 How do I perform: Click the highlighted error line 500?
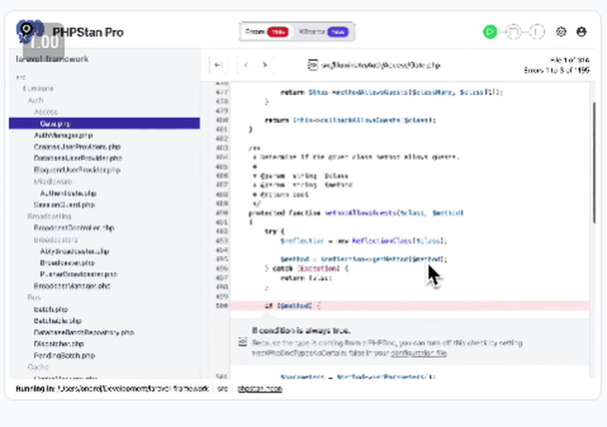410,306
